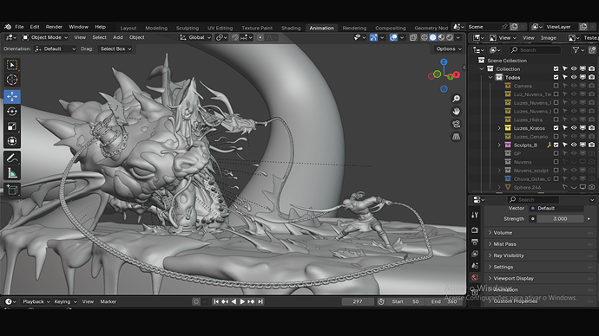The width and height of the screenshot is (599, 336).
Task: Open the Render properties tab icon
Action: 475,229
